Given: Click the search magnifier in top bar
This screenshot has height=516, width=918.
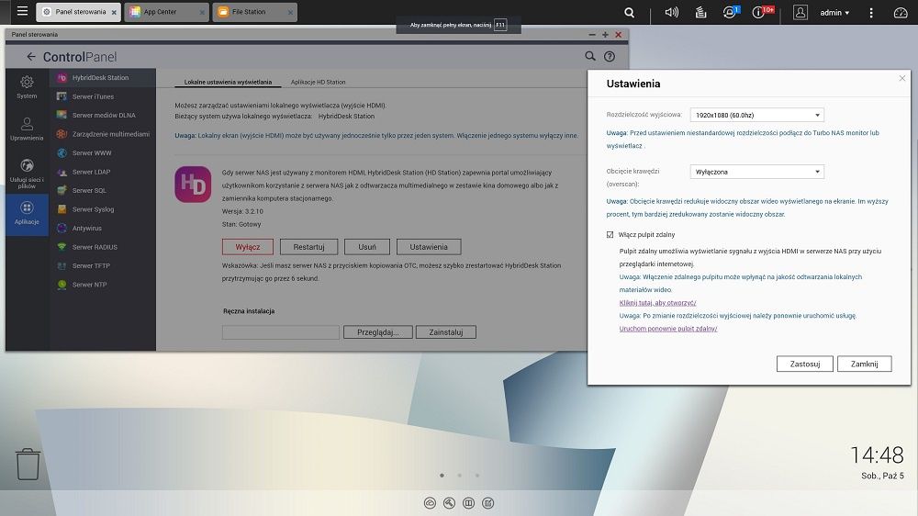Looking at the screenshot, I should coord(630,12).
